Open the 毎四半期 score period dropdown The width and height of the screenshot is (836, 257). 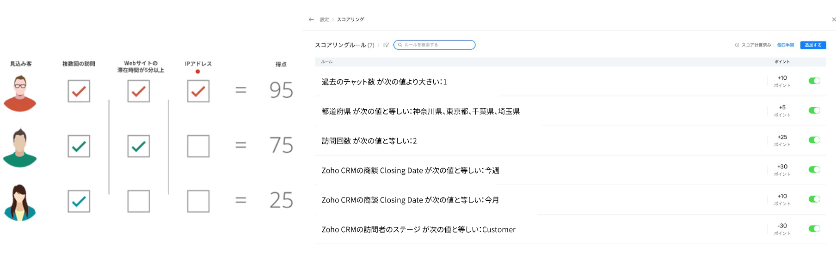(x=785, y=45)
